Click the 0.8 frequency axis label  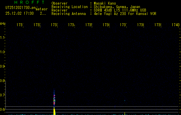click(2, 80)
